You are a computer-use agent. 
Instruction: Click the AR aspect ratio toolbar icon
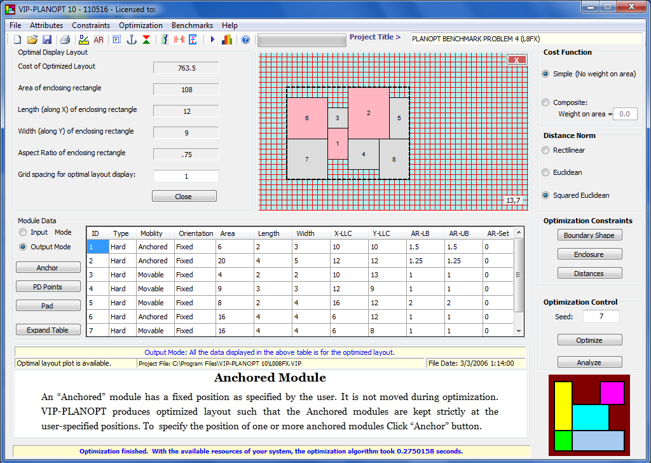coord(99,39)
